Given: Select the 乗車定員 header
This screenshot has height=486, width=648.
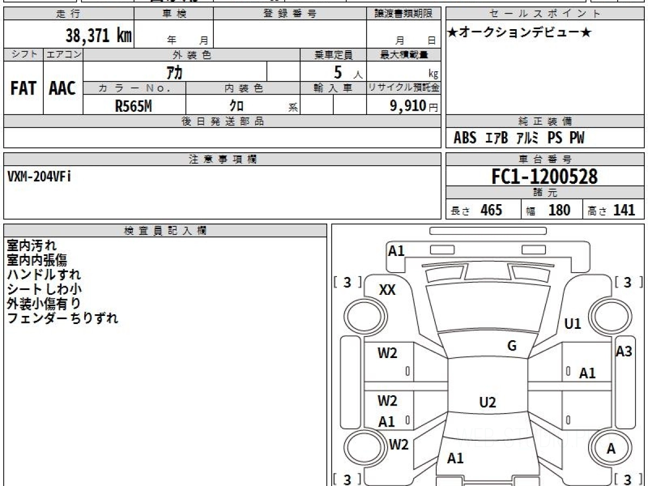Looking at the screenshot, I should [x=333, y=55].
